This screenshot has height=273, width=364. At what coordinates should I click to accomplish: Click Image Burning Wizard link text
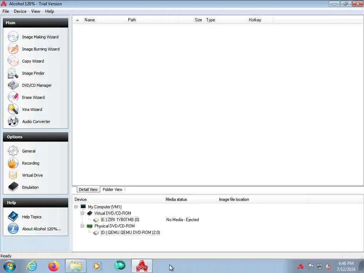click(41, 49)
